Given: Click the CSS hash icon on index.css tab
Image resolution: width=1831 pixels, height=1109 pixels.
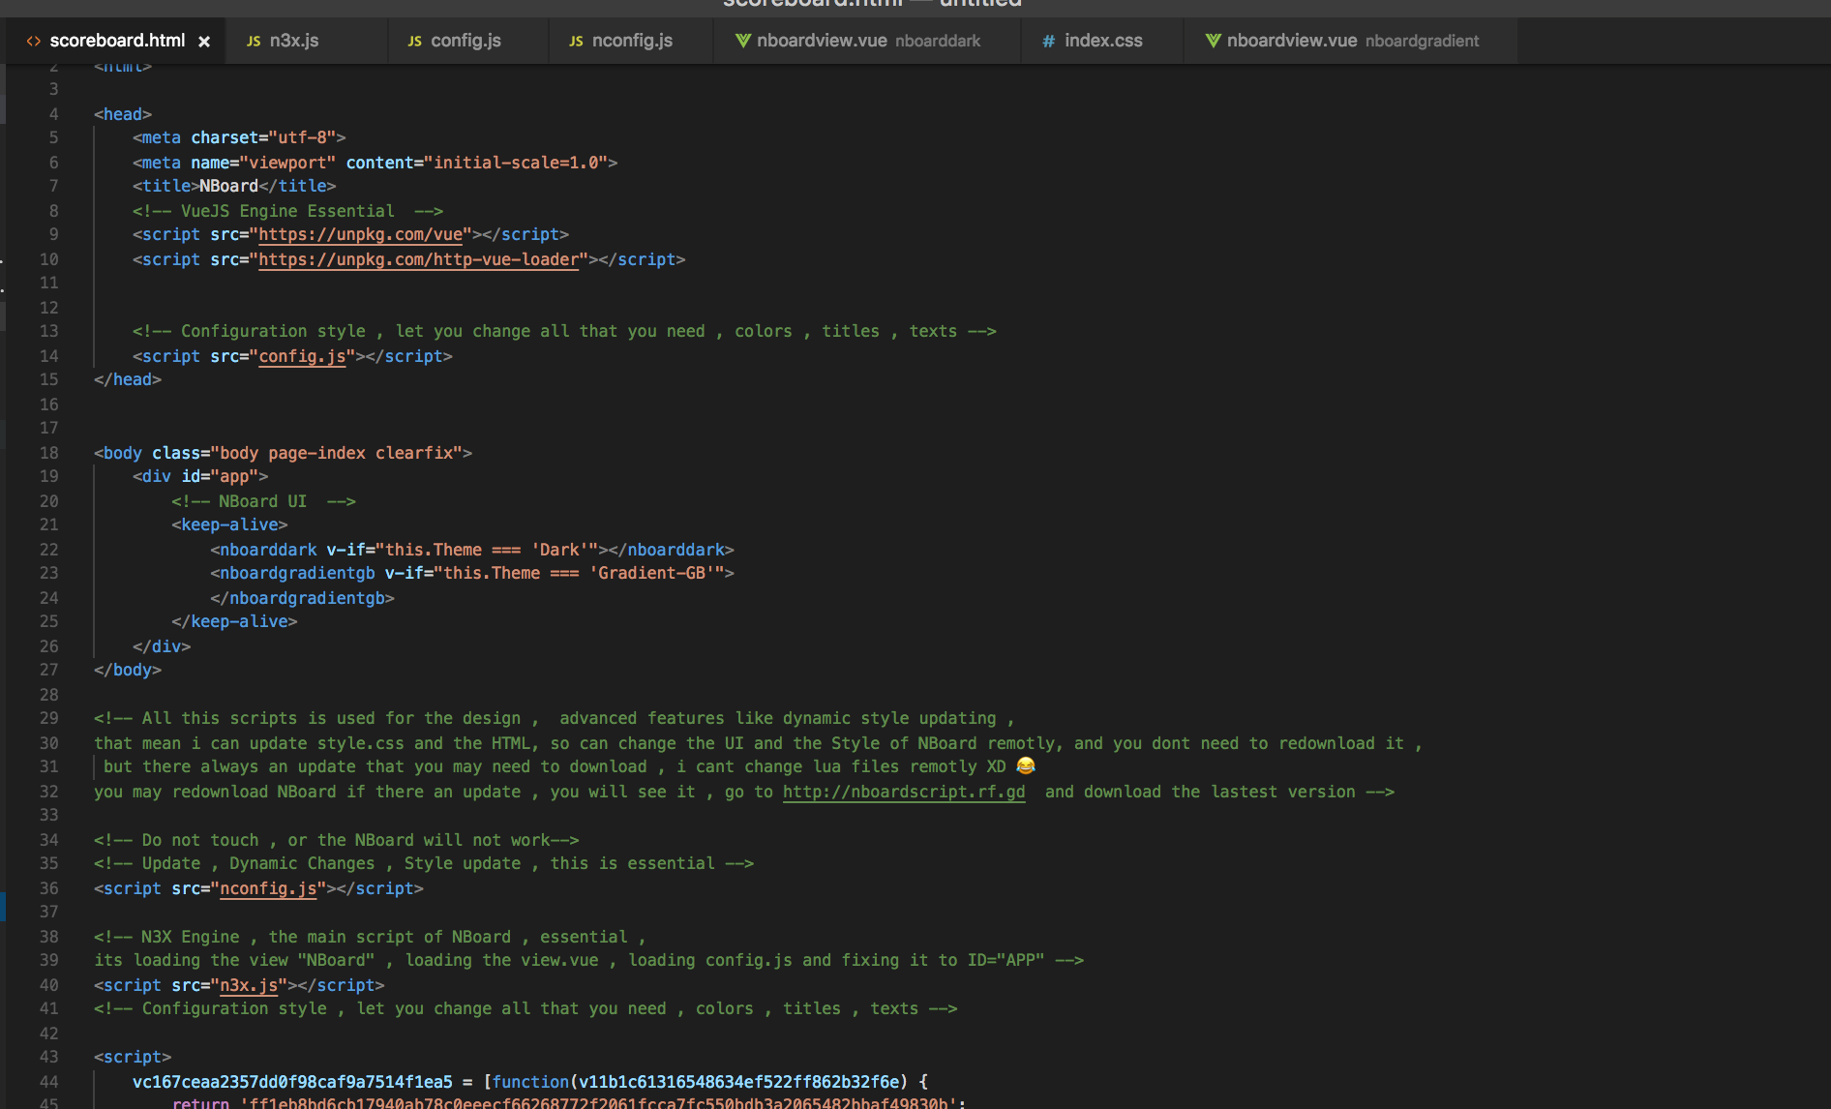Looking at the screenshot, I should 1048,42.
